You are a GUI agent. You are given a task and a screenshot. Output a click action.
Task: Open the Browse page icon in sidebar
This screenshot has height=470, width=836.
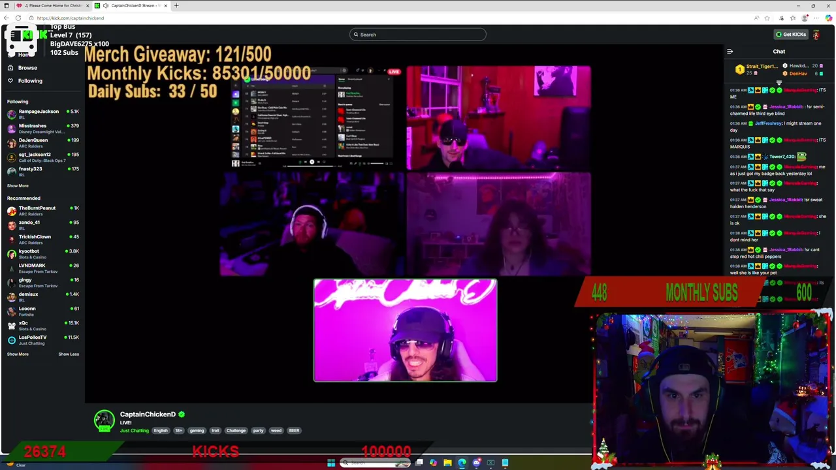click(x=10, y=68)
